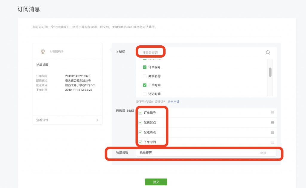The image size is (306, 188).
Task: Deselect 订单编号 in selected list
Action: [x=140, y=113]
